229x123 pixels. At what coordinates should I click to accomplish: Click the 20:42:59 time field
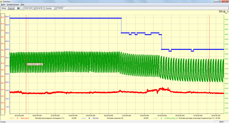[x=39, y=8]
